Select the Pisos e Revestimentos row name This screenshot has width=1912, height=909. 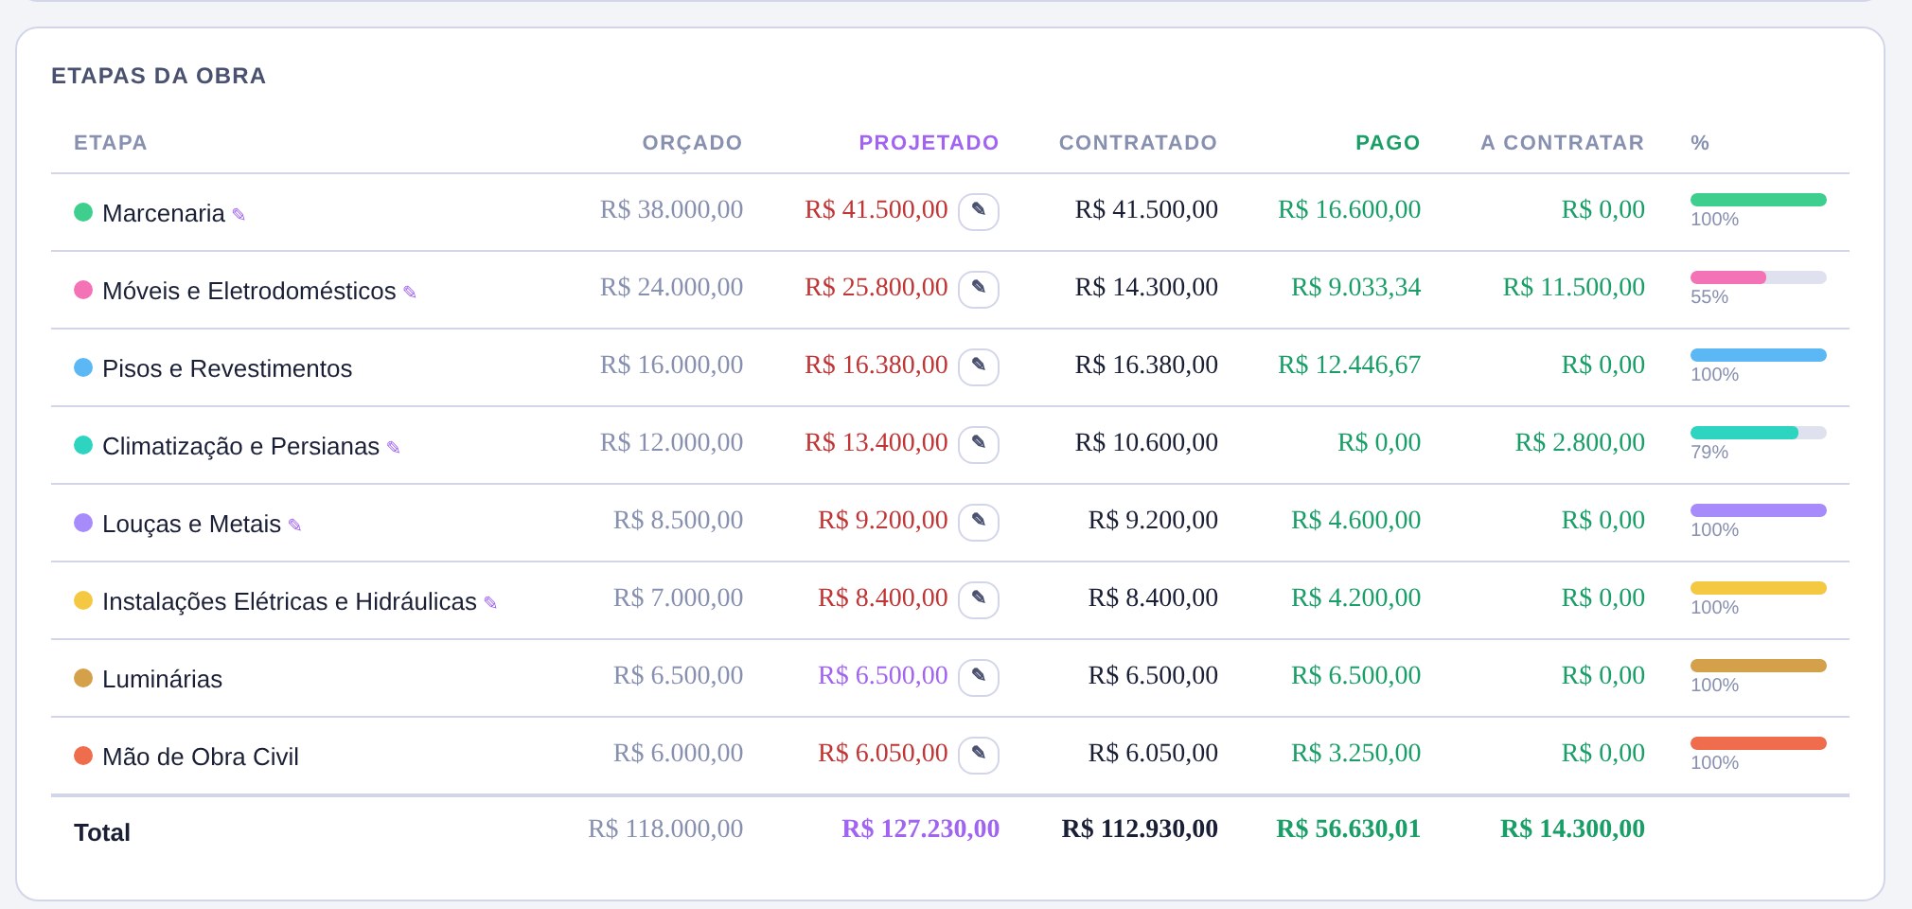tap(227, 368)
